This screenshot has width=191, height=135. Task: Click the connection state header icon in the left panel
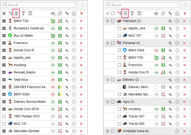60,13
